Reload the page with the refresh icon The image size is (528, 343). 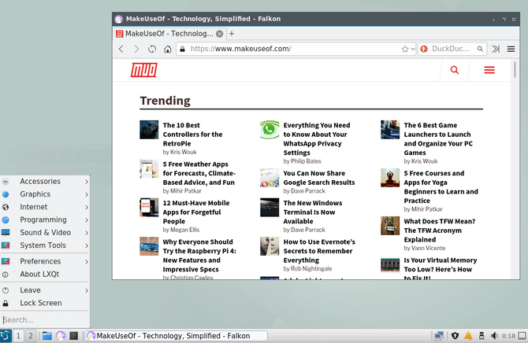point(152,49)
